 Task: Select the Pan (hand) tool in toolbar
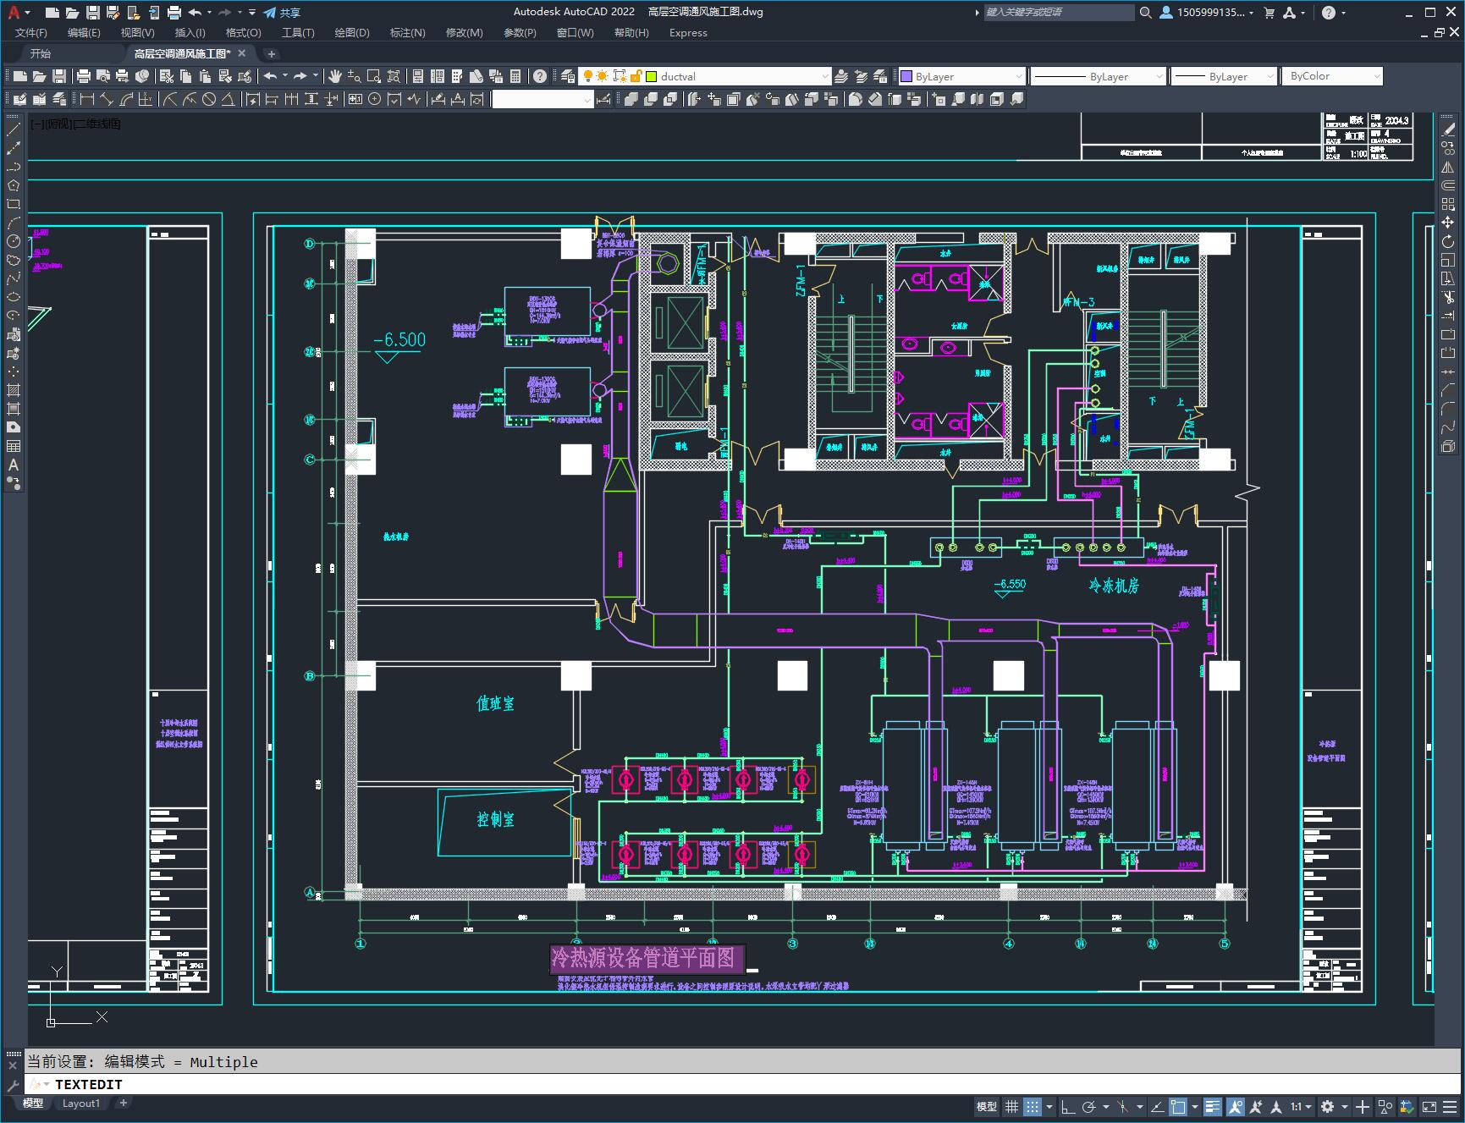coord(335,76)
